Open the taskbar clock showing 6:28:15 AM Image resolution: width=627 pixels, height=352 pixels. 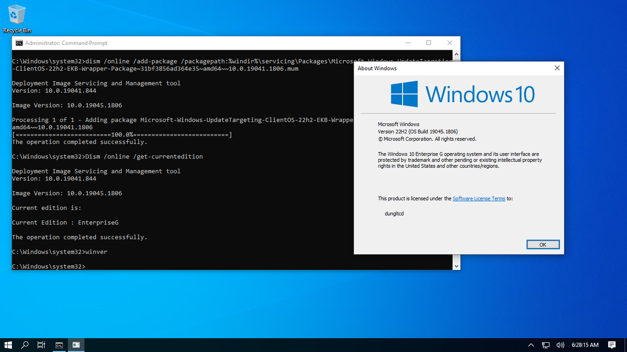tap(585, 345)
